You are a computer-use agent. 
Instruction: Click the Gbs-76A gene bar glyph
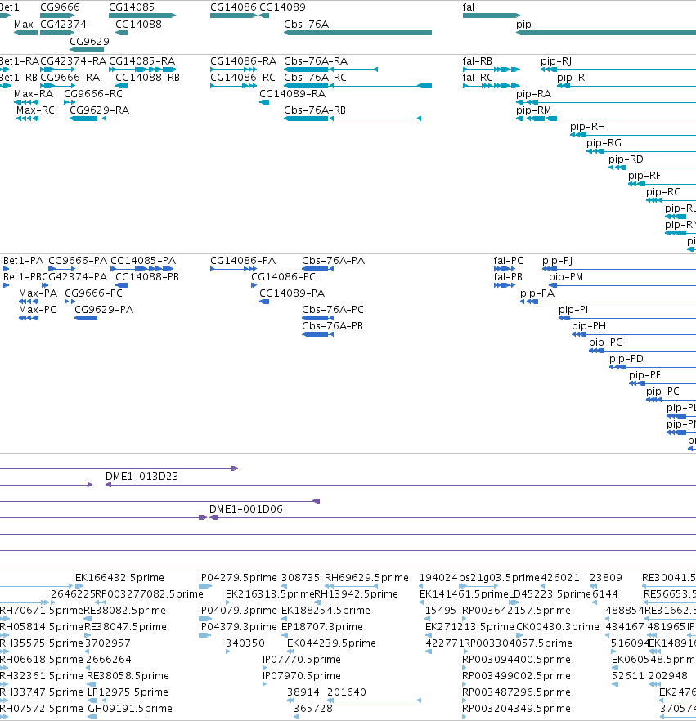click(x=357, y=33)
